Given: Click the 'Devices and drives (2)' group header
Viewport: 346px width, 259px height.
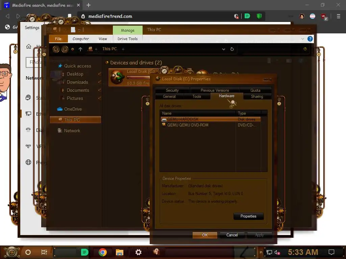Looking at the screenshot, I should click(136, 63).
